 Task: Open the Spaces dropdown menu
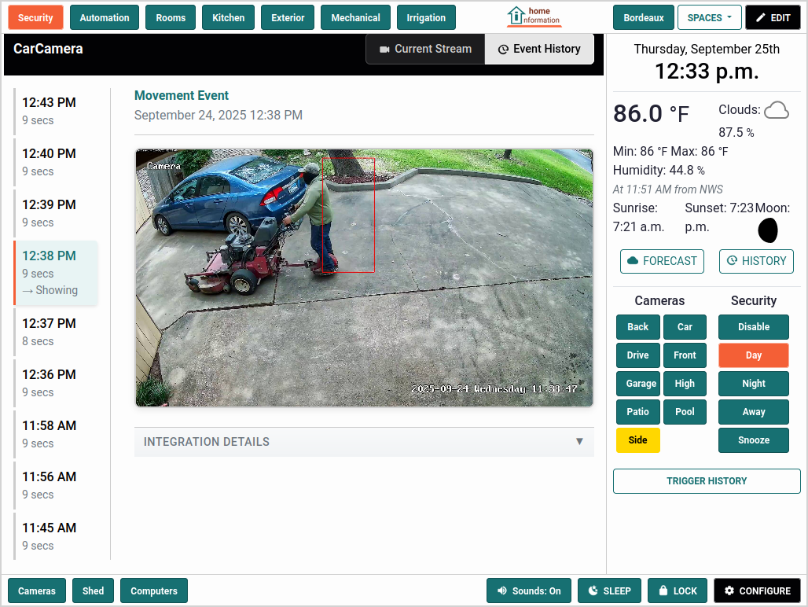click(709, 17)
